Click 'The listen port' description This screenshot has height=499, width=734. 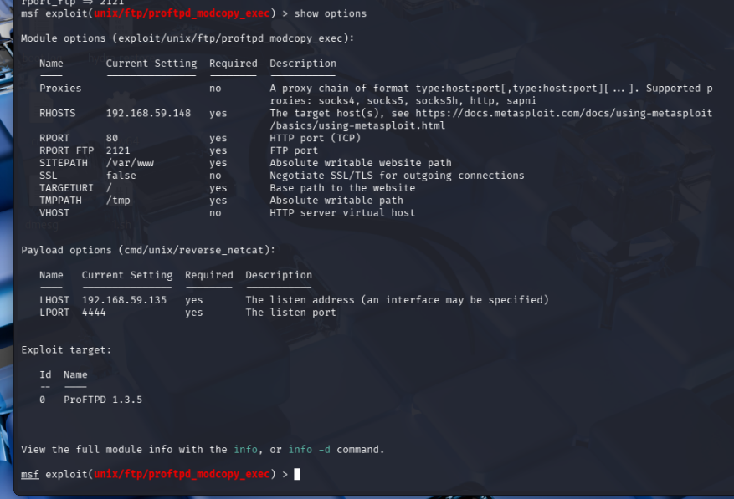click(290, 313)
